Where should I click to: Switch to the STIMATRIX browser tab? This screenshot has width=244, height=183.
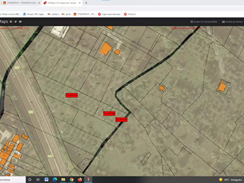(x=19, y=3)
